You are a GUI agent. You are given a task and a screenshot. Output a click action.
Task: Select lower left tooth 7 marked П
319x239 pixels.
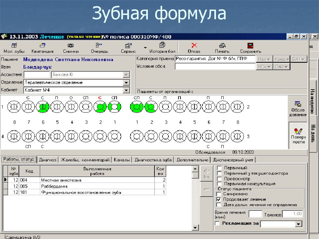pos(223,136)
